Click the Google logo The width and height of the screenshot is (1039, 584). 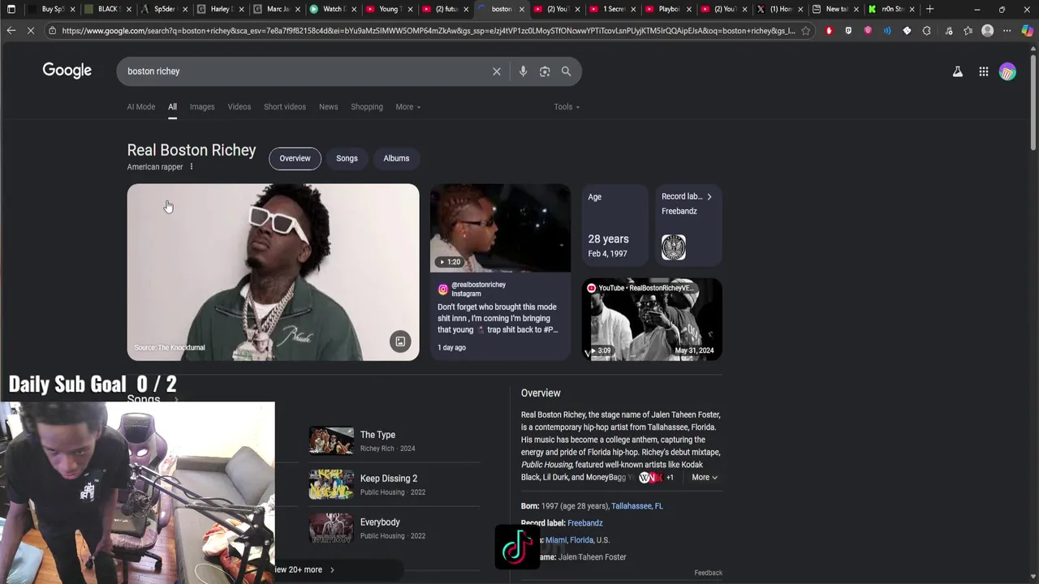[x=67, y=71]
